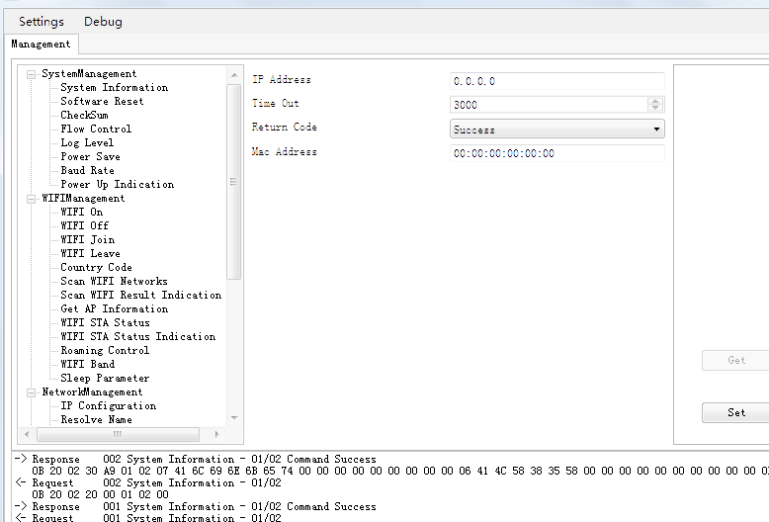Click hex data line 0B 20 02 30

point(400,471)
